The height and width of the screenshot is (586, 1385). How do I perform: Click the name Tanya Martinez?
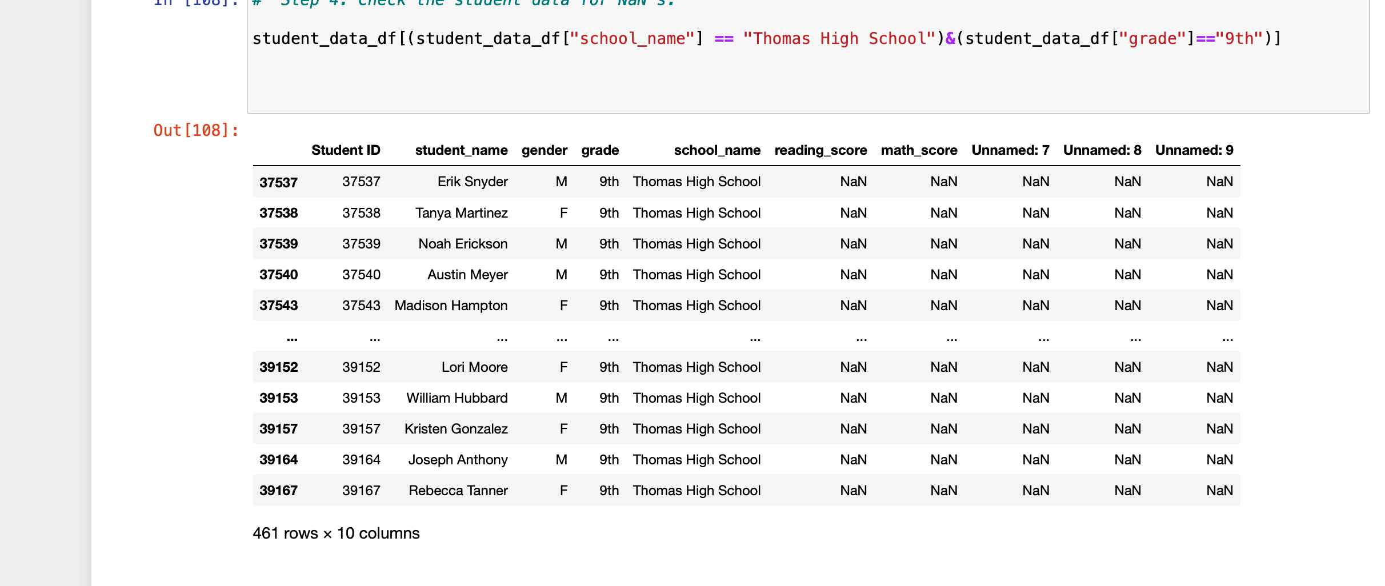[x=461, y=213]
